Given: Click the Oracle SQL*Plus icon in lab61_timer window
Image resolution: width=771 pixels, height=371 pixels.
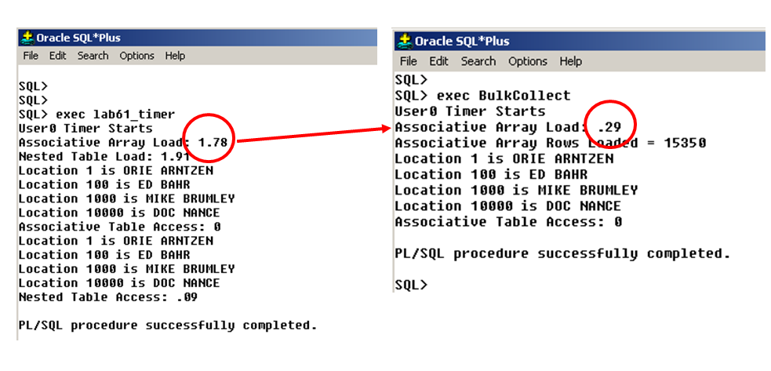Looking at the screenshot, I should pyautogui.click(x=27, y=38).
